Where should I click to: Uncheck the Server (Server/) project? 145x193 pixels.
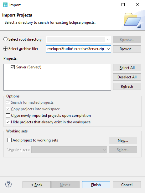(x=13, y=67)
